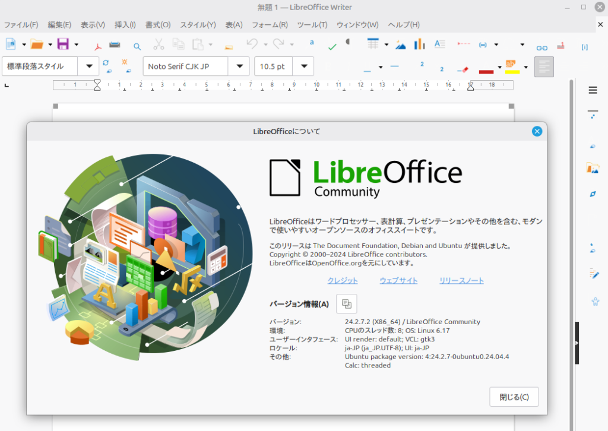Viewport: 608px width, 431px height.
Task: Expand the paragraph style dropdown
Action: (x=89, y=66)
